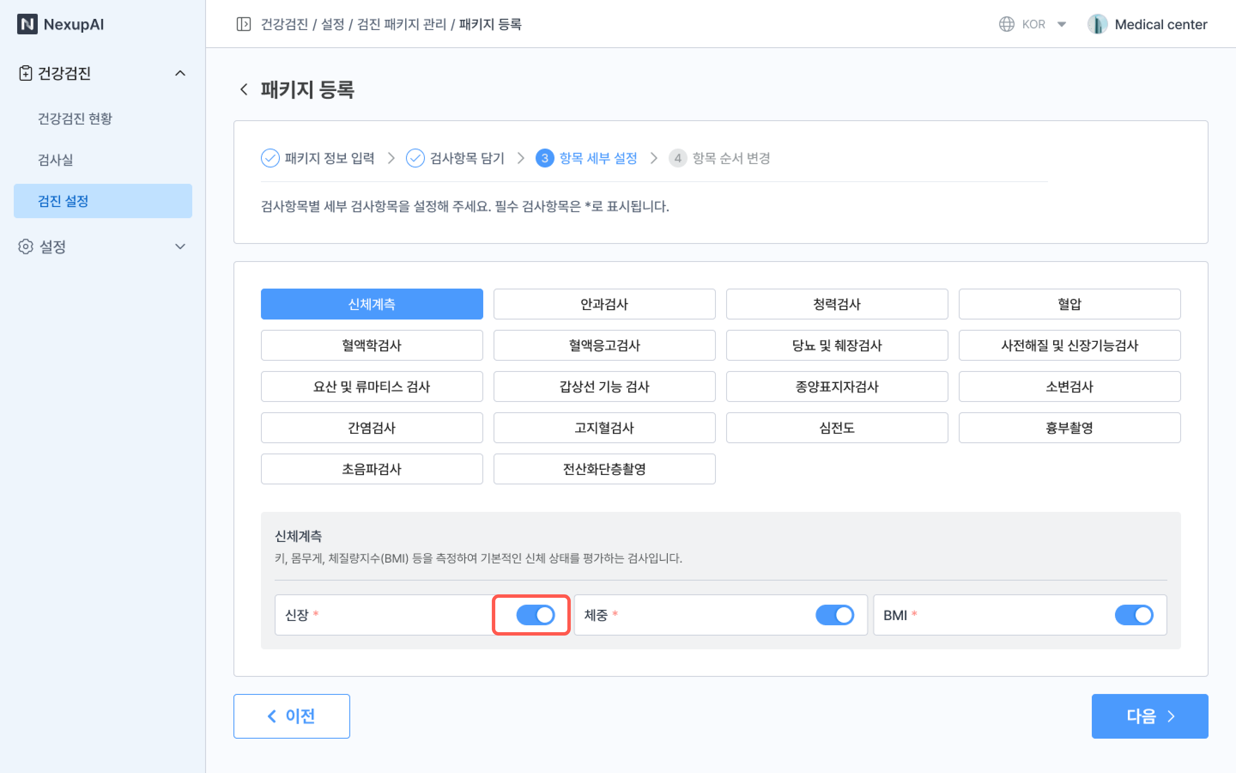Click the globe language icon

[x=1006, y=24]
